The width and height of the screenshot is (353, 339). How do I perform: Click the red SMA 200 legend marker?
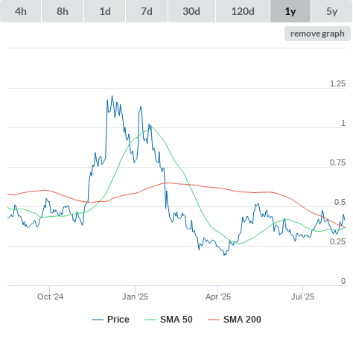pos(214,320)
